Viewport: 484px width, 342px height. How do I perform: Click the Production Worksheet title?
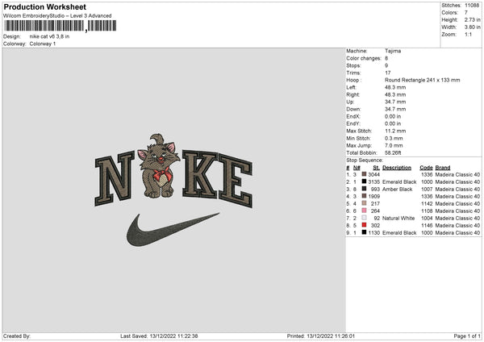(45, 6)
